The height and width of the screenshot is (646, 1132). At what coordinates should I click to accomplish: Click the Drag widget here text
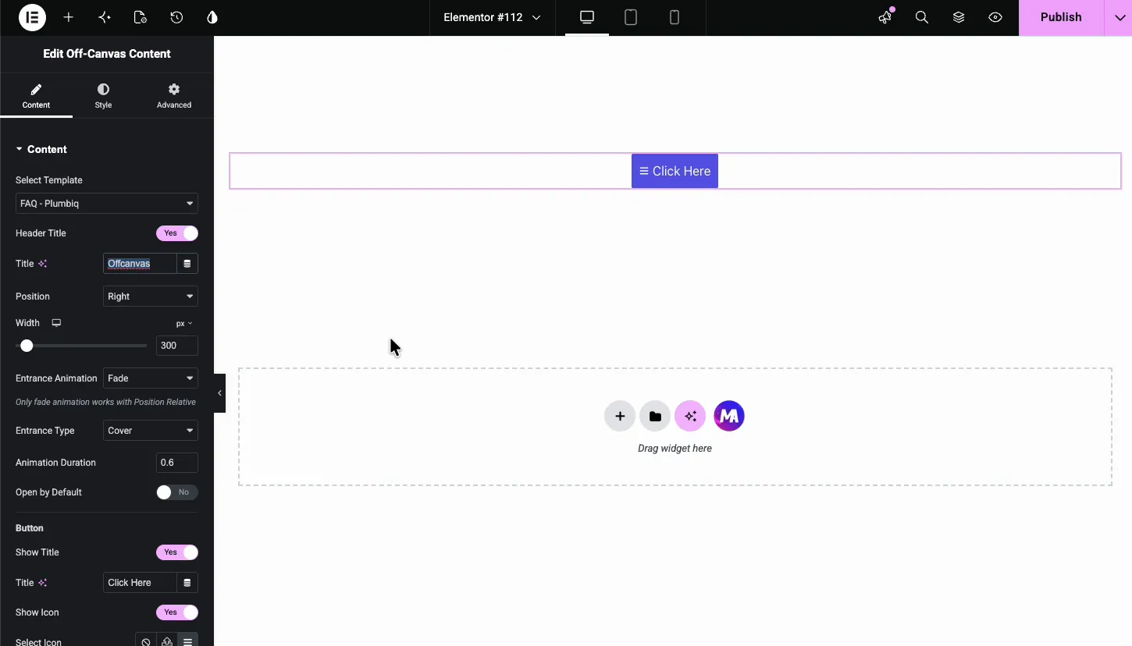tap(675, 449)
